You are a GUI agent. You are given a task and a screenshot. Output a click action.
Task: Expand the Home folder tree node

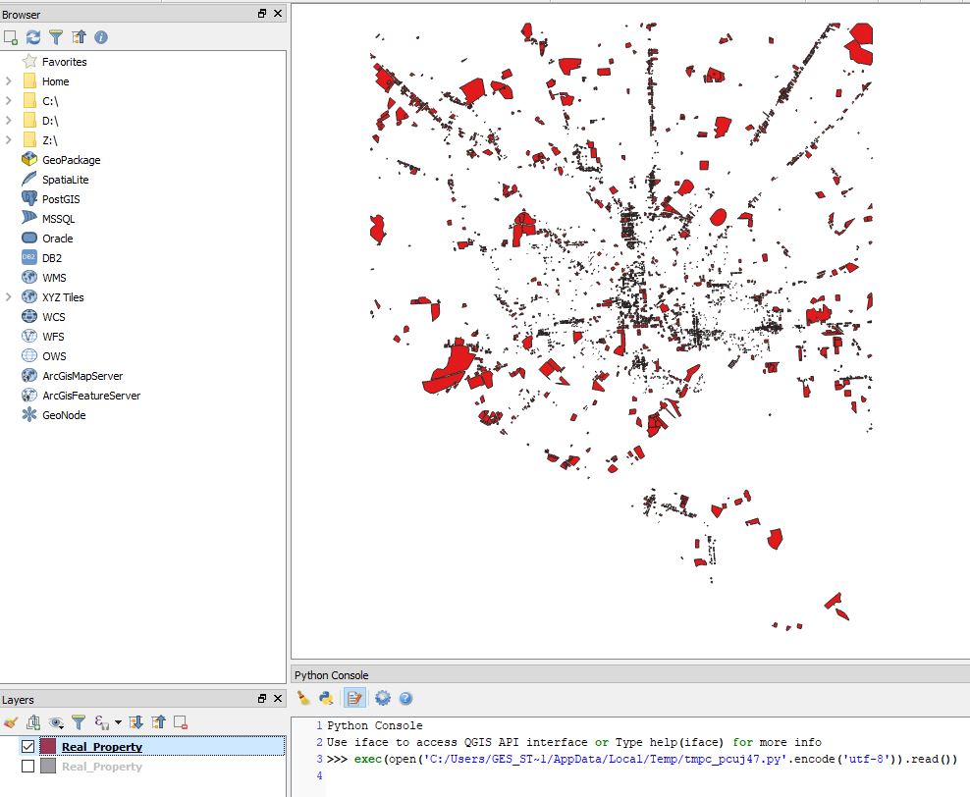[8, 81]
